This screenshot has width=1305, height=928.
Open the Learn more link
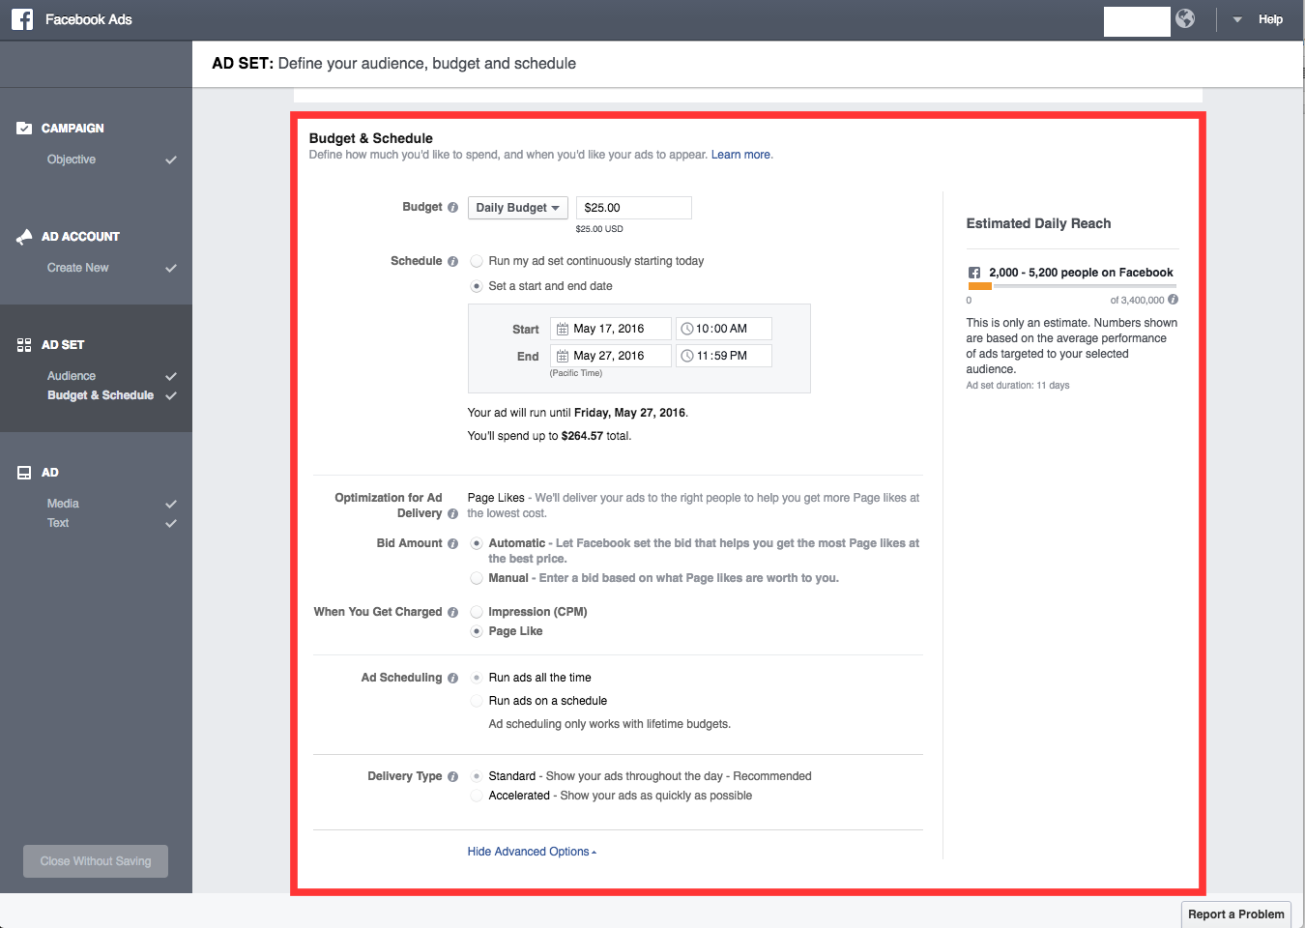pyautogui.click(x=740, y=155)
